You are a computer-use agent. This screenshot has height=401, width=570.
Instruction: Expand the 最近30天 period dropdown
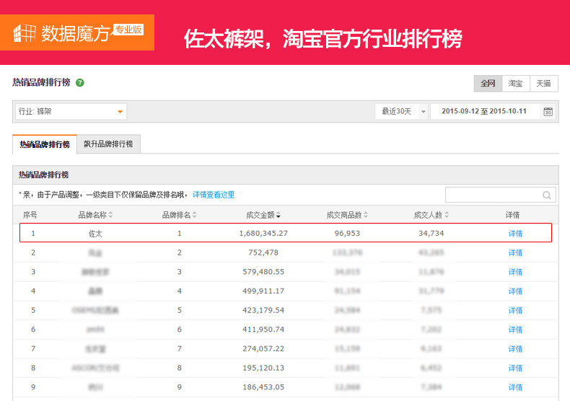[x=401, y=112]
